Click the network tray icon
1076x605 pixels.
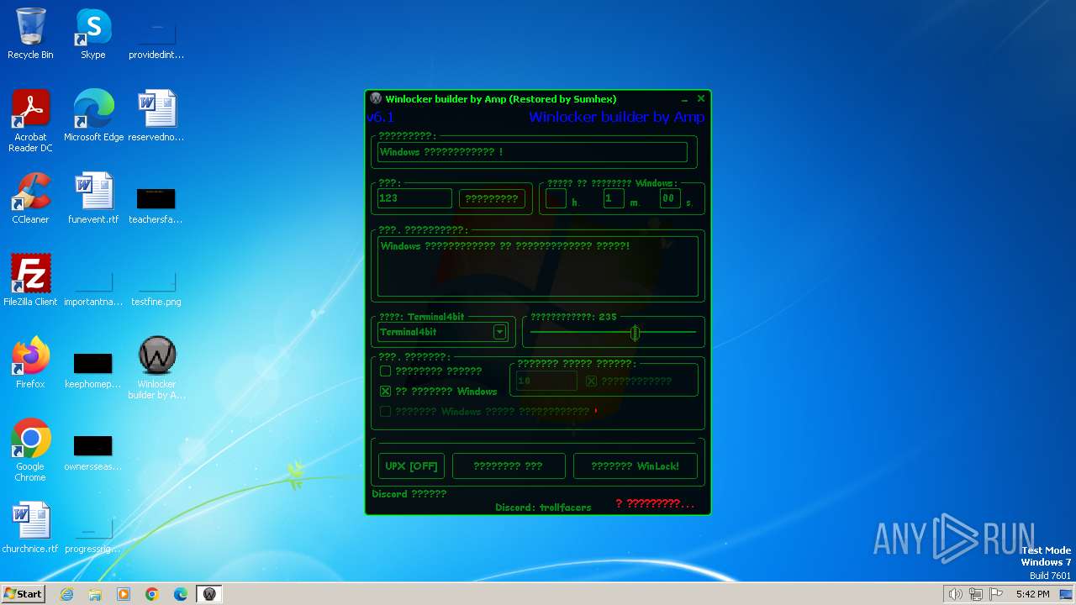click(x=976, y=594)
